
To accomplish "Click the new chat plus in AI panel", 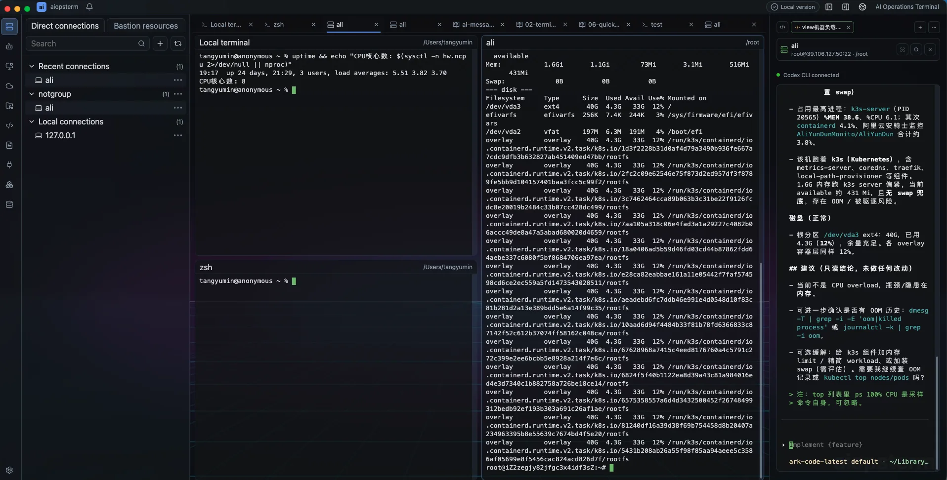I will pyautogui.click(x=920, y=27).
